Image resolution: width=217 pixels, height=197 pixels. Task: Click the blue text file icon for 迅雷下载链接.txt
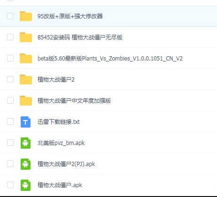pos(25,122)
